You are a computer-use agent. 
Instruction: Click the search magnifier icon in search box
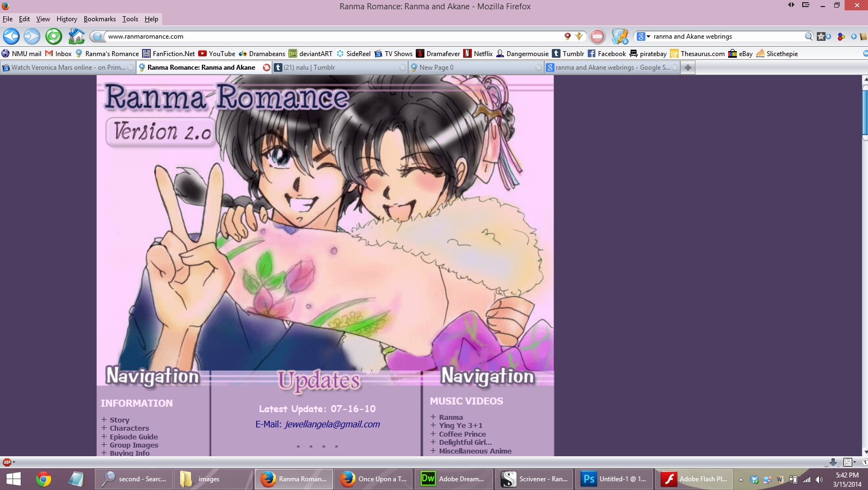tap(808, 36)
